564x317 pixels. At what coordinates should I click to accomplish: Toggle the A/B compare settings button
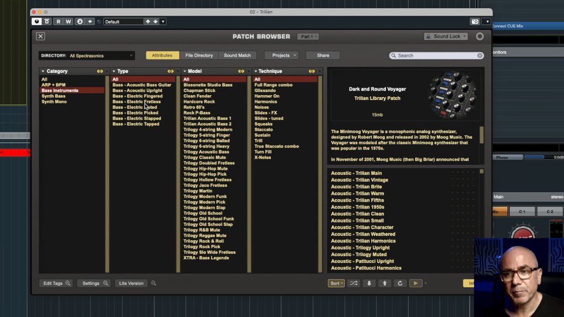pyautogui.click(x=80, y=22)
